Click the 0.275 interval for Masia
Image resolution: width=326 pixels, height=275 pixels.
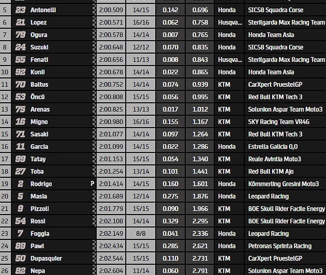pyautogui.click(x=170, y=196)
